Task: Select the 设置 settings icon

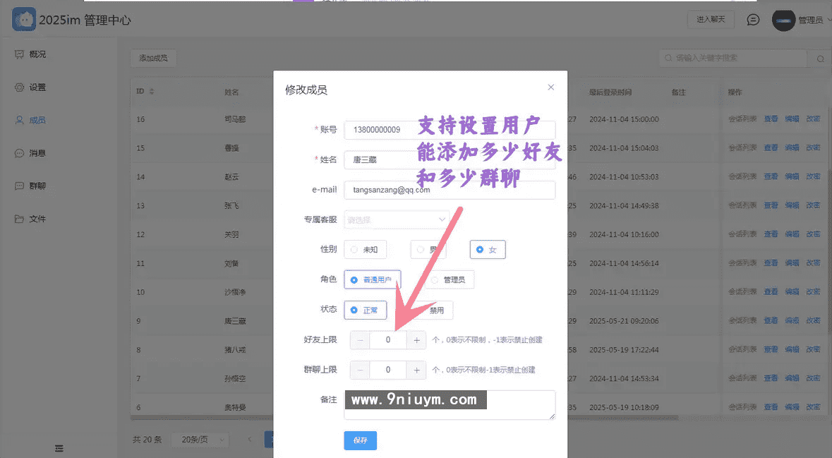Action: pyautogui.click(x=18, y=87)
